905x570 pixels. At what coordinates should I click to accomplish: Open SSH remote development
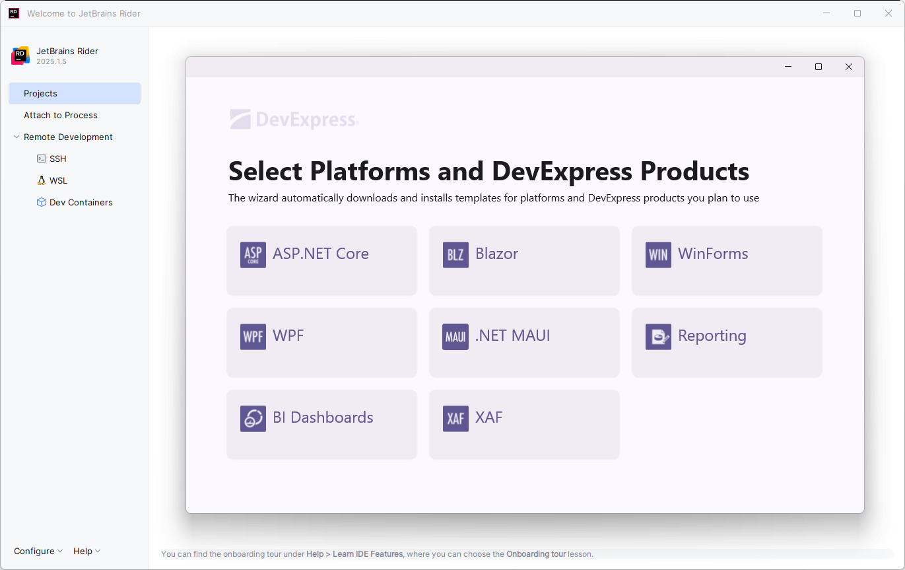click(58, 159)
